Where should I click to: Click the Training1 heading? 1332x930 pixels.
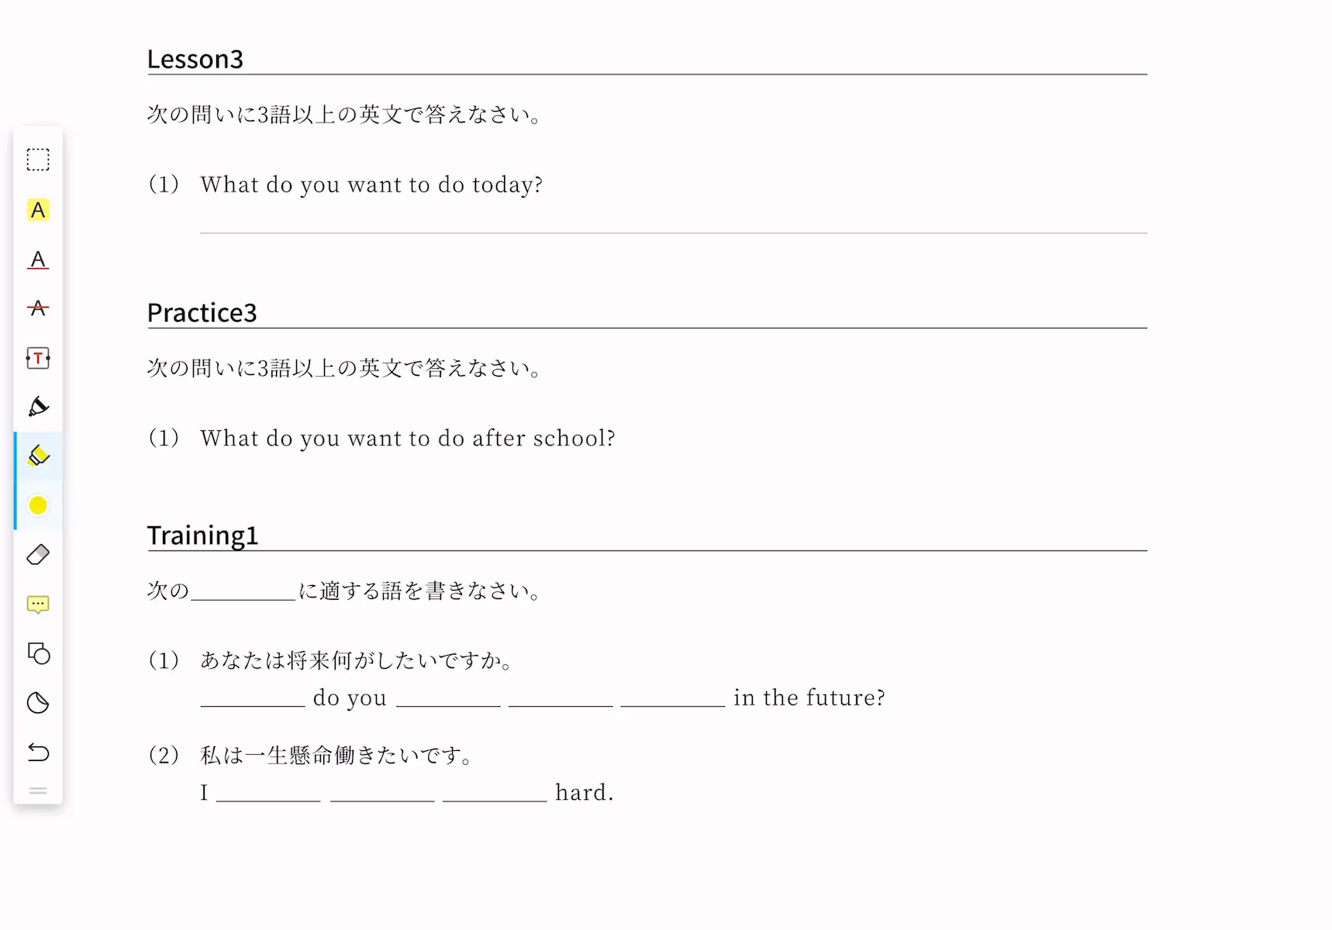pos(202,536)
